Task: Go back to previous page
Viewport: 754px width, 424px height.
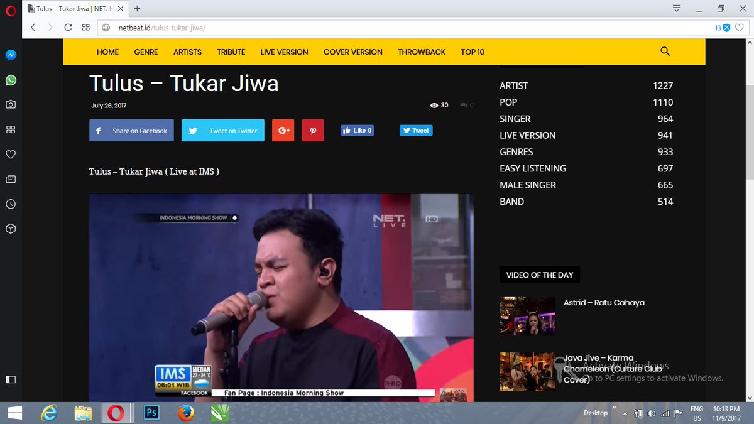Action: click(33, 28)
